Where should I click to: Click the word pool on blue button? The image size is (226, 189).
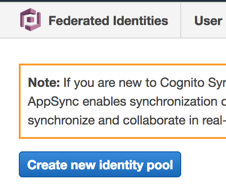160,165
